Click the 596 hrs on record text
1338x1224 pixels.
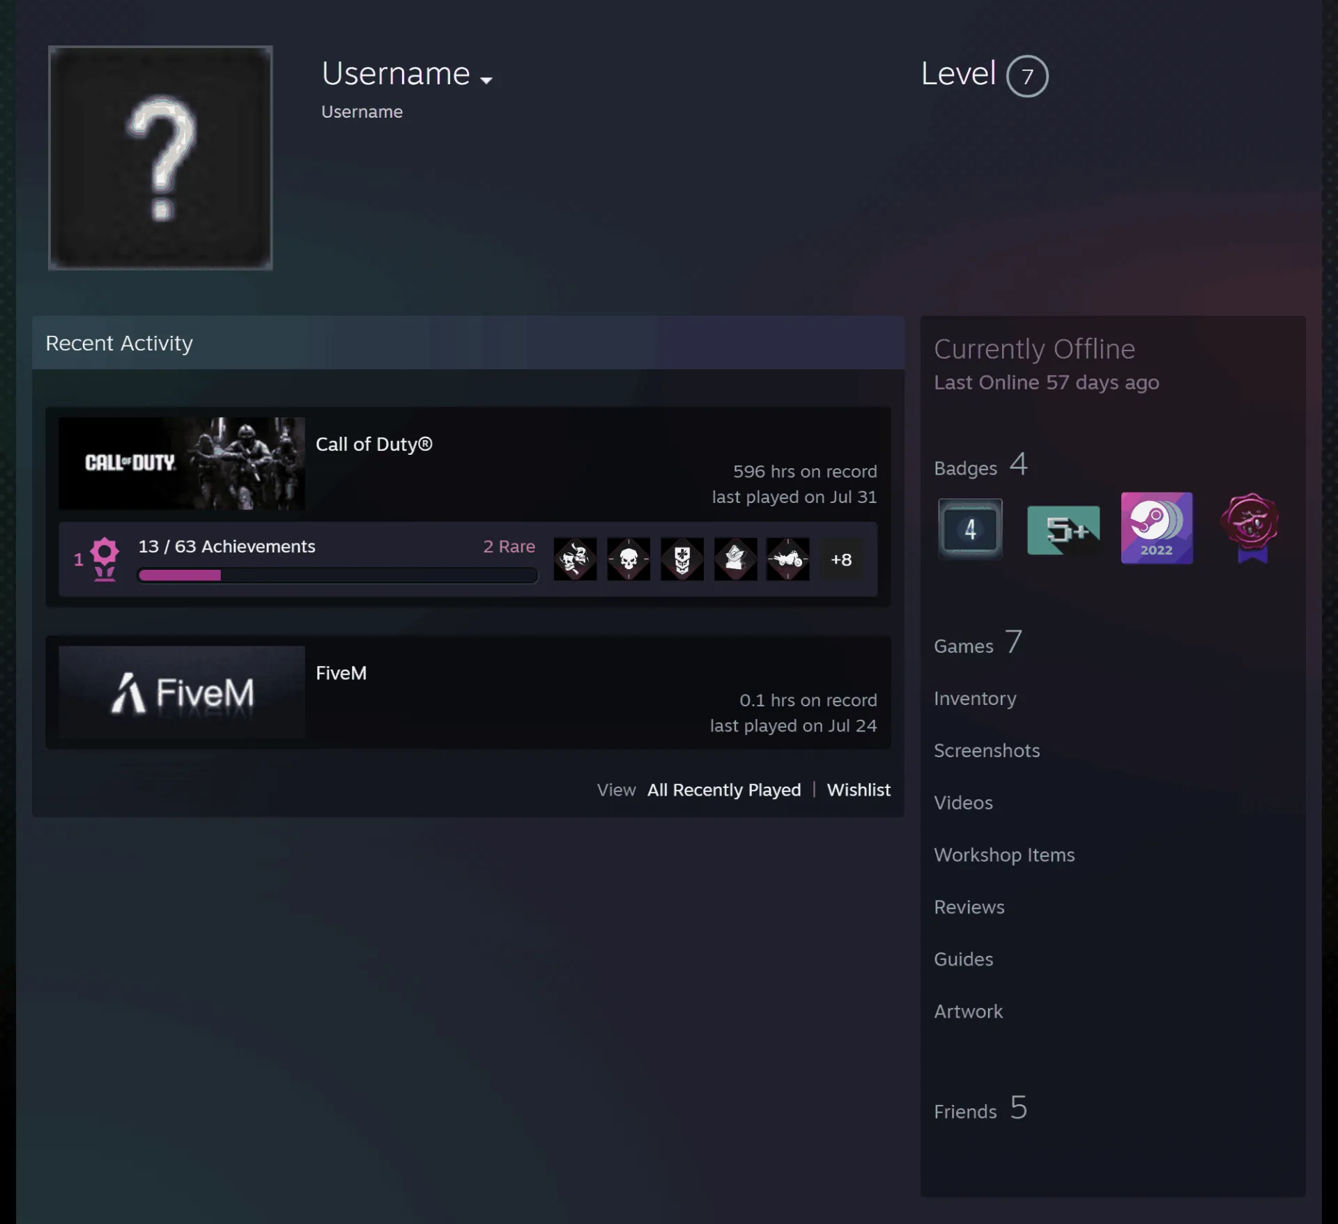pos(805,472)
